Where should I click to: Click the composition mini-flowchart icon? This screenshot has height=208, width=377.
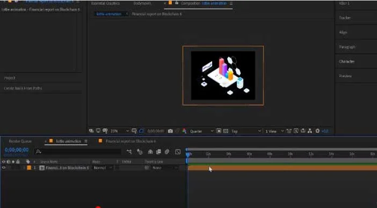129,152
